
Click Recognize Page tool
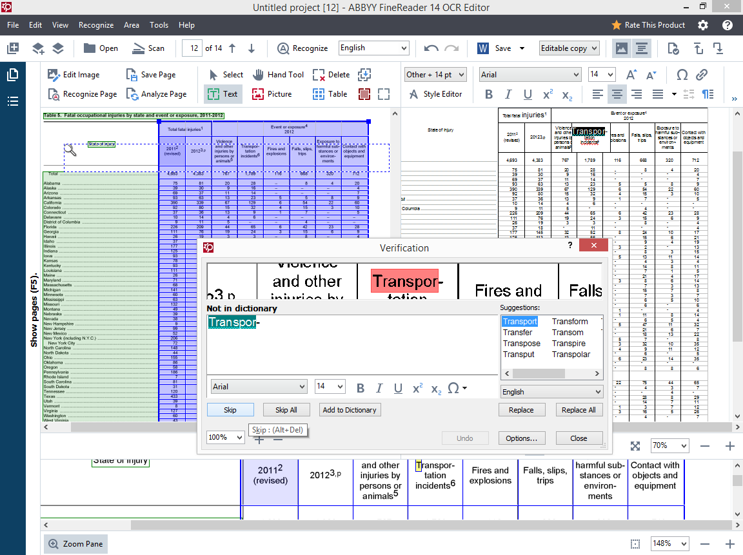(x=83, y=94)
